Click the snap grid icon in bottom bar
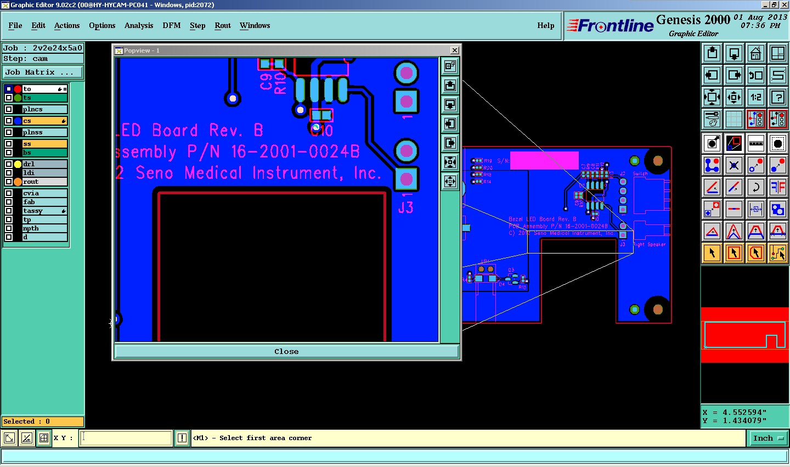 [x=44, y=438]
